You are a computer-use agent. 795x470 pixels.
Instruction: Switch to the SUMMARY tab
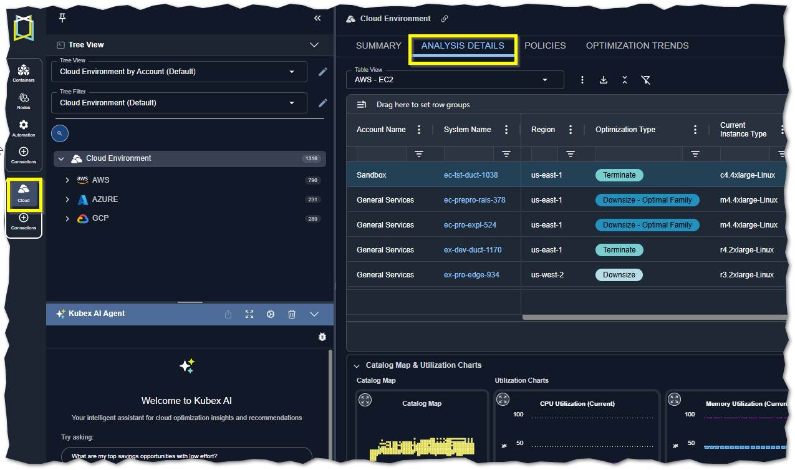[378, 46]
